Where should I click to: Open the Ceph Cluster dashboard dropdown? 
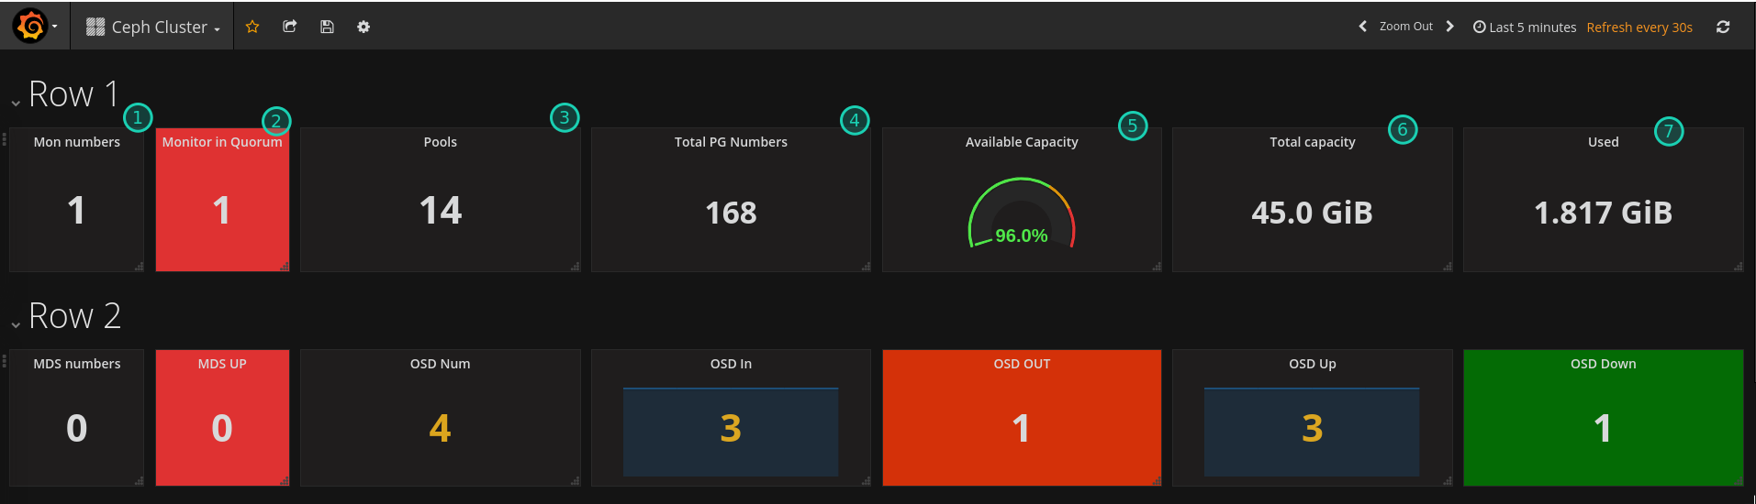[153, 27]
